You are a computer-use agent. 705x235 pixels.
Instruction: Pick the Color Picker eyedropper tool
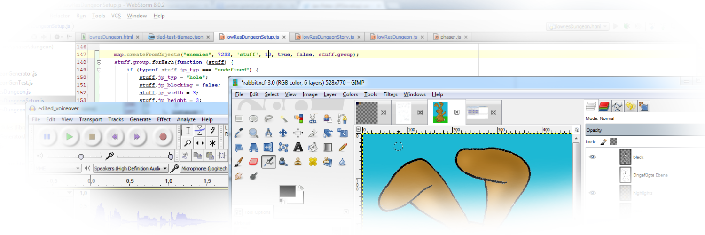click(x=239, y=133)
